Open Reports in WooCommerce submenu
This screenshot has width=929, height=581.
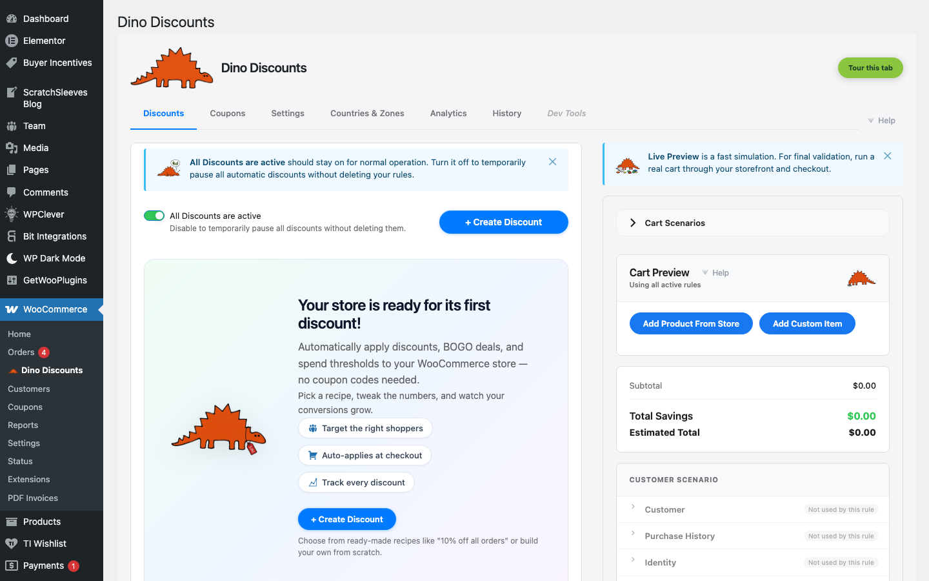[x=23, y=425]
